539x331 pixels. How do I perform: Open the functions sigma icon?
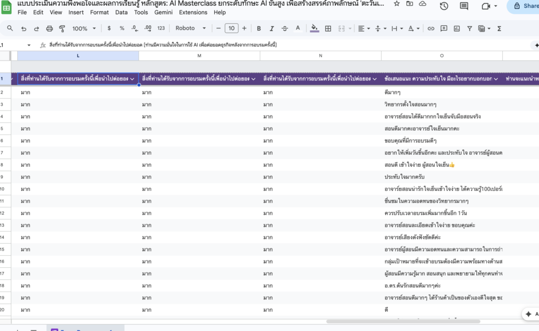point(499,28)
